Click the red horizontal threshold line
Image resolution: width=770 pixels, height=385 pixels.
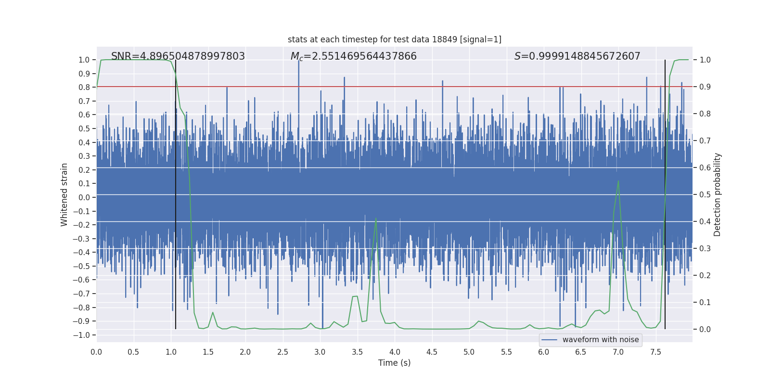(x=395, y=87)
